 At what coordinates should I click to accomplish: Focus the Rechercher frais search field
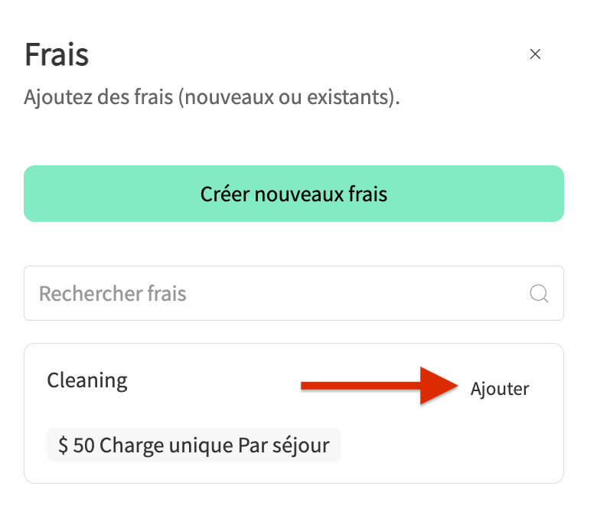[294, 293]
